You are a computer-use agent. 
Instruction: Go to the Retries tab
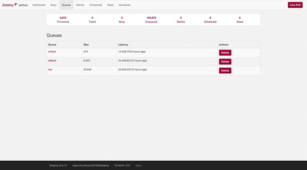pos(80,5)
